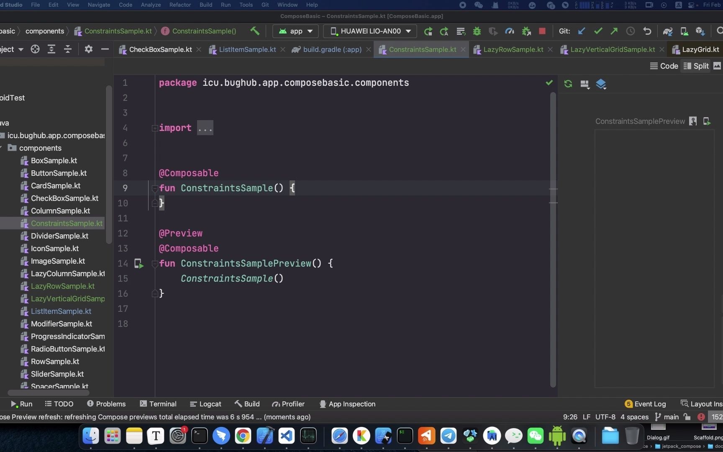Open the Profiler from the top toolbar
The height and width of the screenshot is (452, 723).
[510, 31]
